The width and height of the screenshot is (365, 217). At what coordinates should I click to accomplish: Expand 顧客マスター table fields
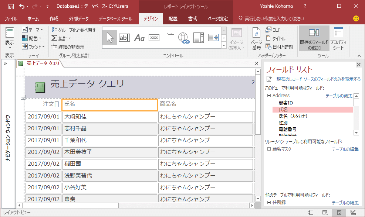[x=269, y=149]
